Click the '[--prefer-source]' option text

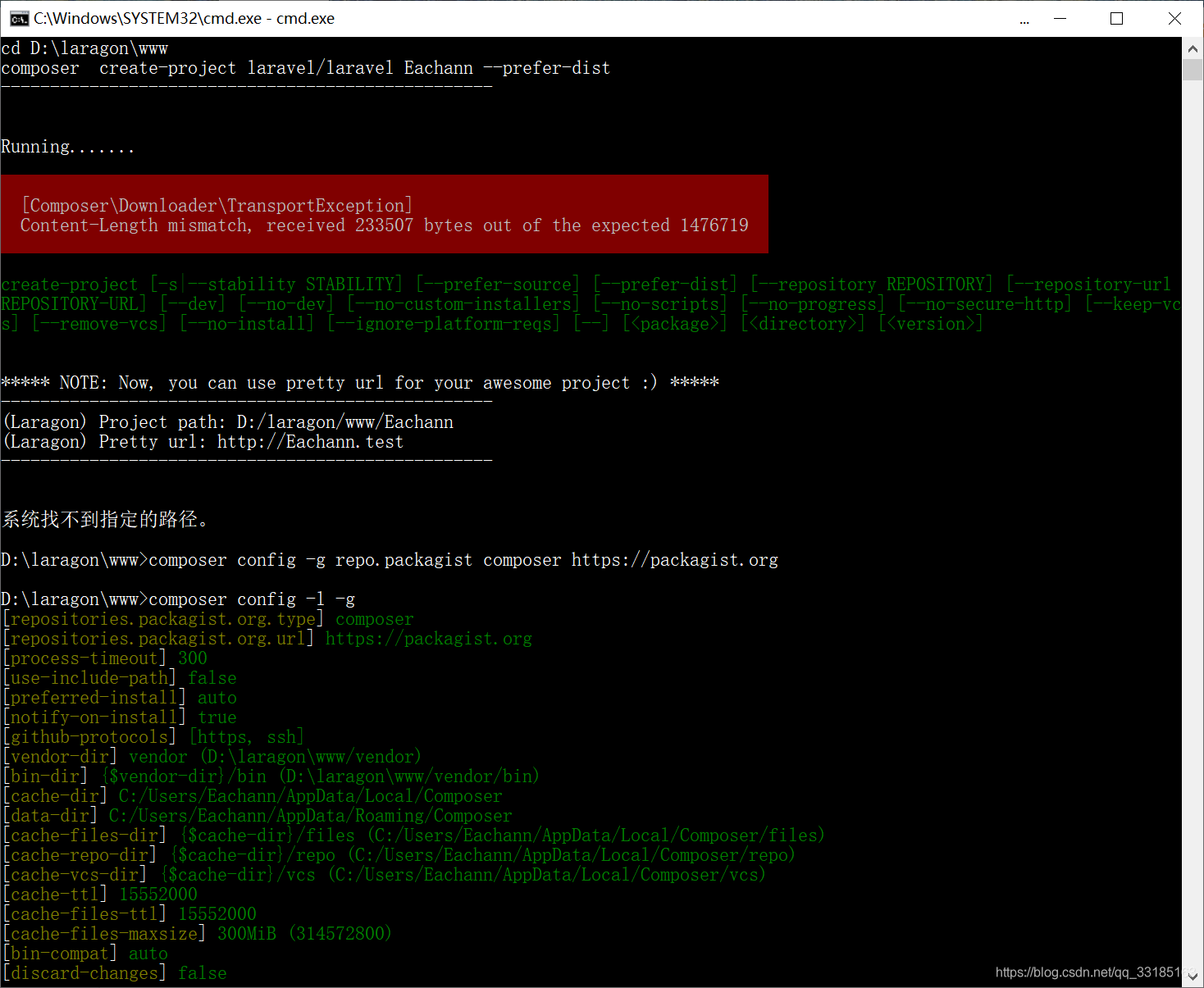(x=498, y=285)
